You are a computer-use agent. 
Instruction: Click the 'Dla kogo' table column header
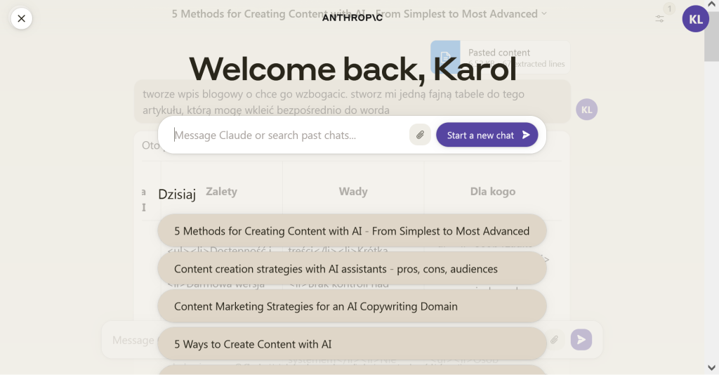pyautogui.click(x=492, y=191)
